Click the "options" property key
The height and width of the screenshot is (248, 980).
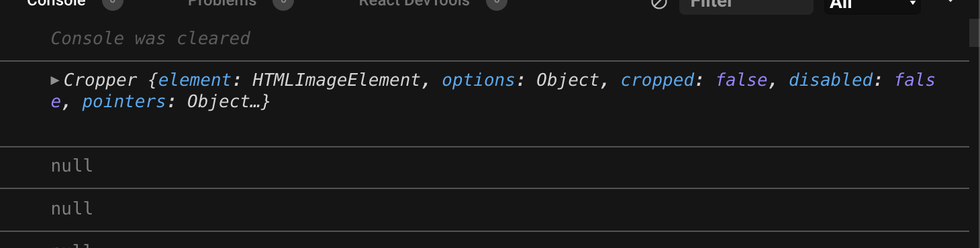[478, 80]
